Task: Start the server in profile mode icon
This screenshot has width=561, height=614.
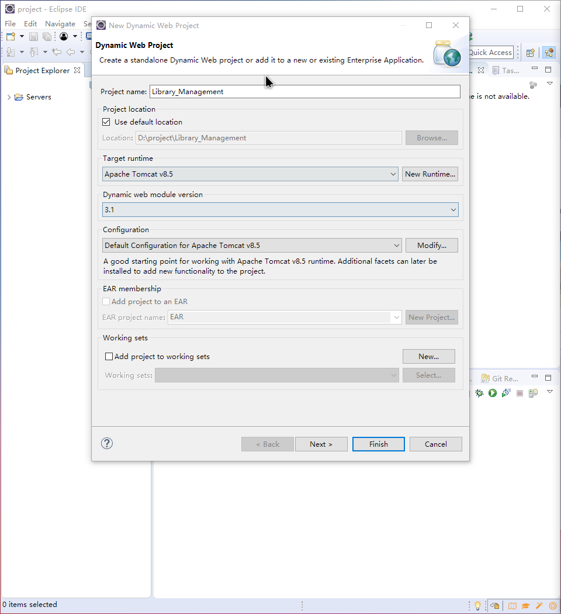Action: (x=506, y=393)
